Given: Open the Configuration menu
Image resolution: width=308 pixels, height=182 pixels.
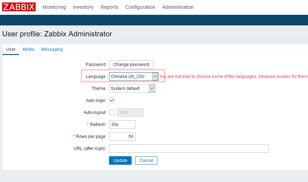Looking at the screenshot, I should coord(140,7).
